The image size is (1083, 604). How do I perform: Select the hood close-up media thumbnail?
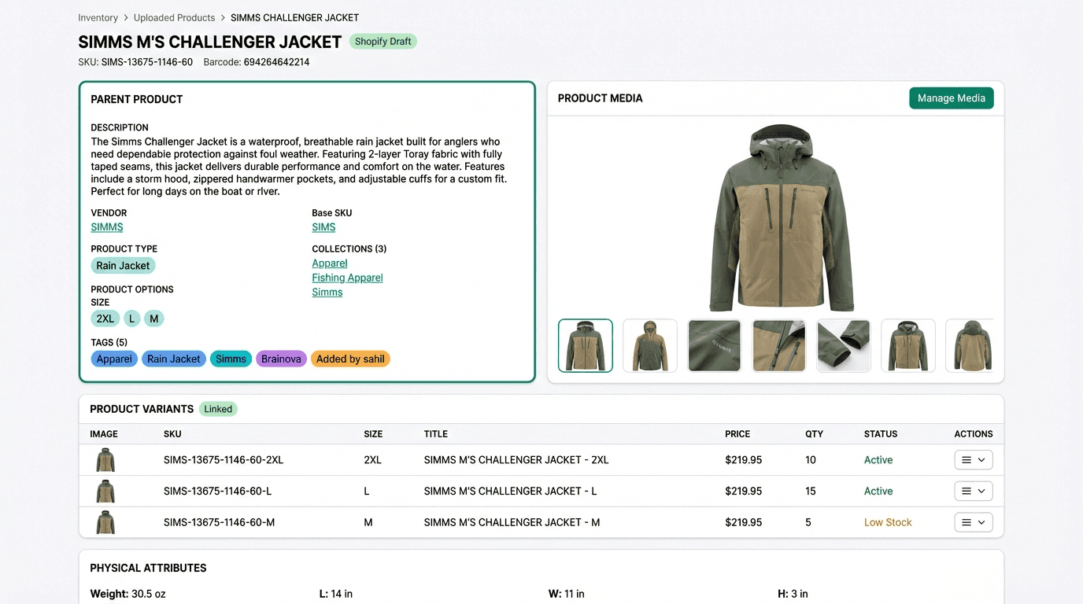pos(649,345)
